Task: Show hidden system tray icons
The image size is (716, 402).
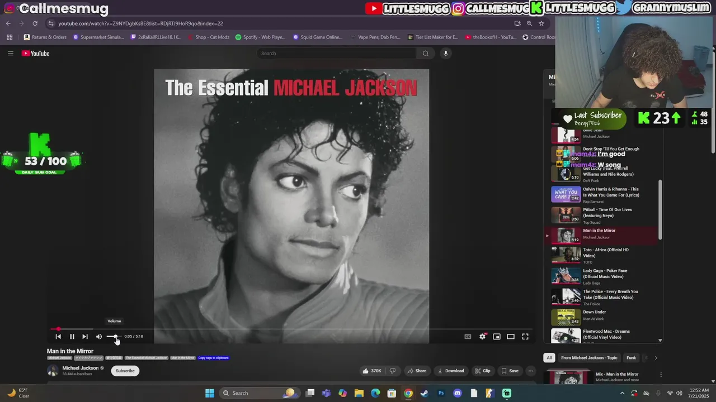Action: pyautogui.click(x=621, y=393)
